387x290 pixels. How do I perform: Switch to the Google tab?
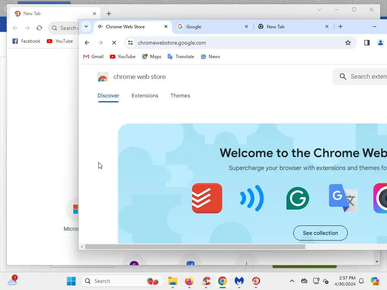213,27
